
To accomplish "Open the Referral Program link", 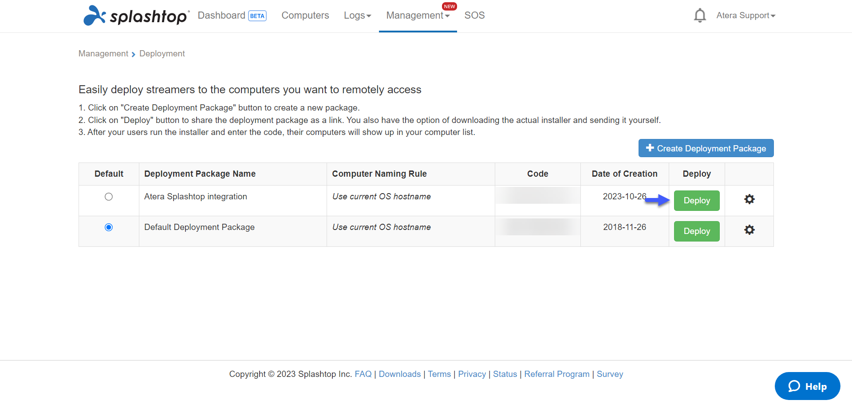I will 557,374.
